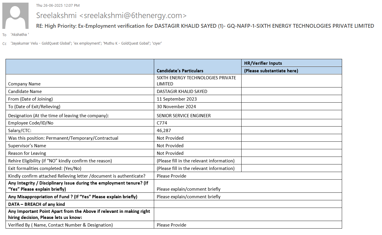Select the To recipient 'Akshatha'
Screen dimensions: 382x235
20,35
